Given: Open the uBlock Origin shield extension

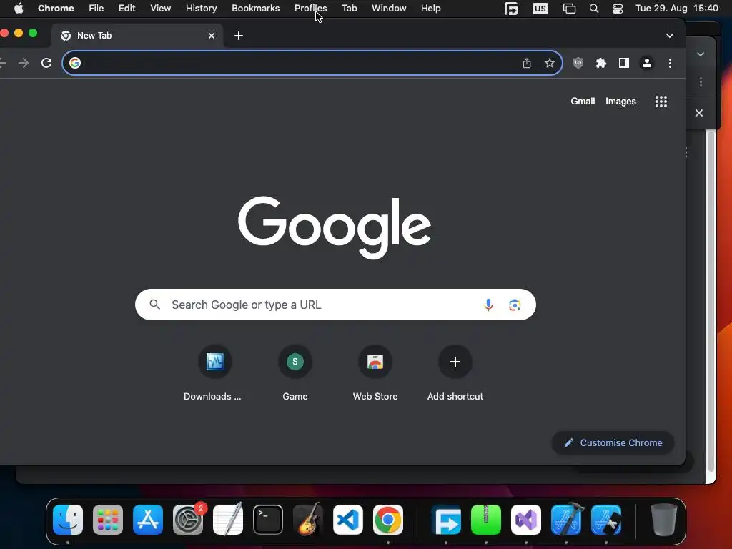Looking at the screenshot, I should (x=578, y=63).
